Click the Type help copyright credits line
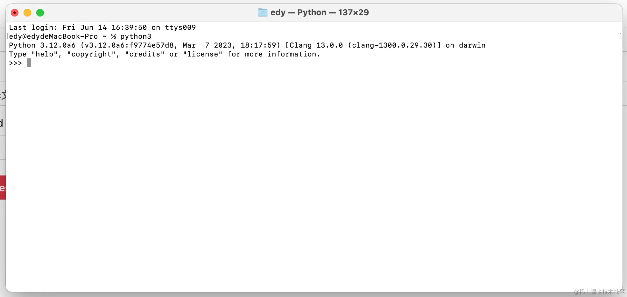Image resolution: width=627 pixels, height=297 pixels. point(164,54)
